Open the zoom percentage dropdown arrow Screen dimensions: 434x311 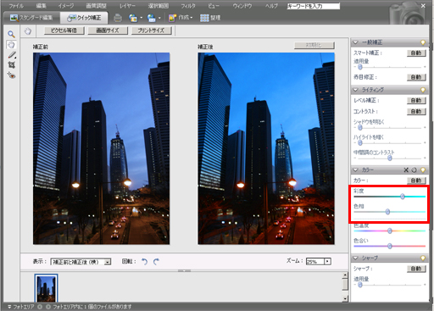click(327, 261)
